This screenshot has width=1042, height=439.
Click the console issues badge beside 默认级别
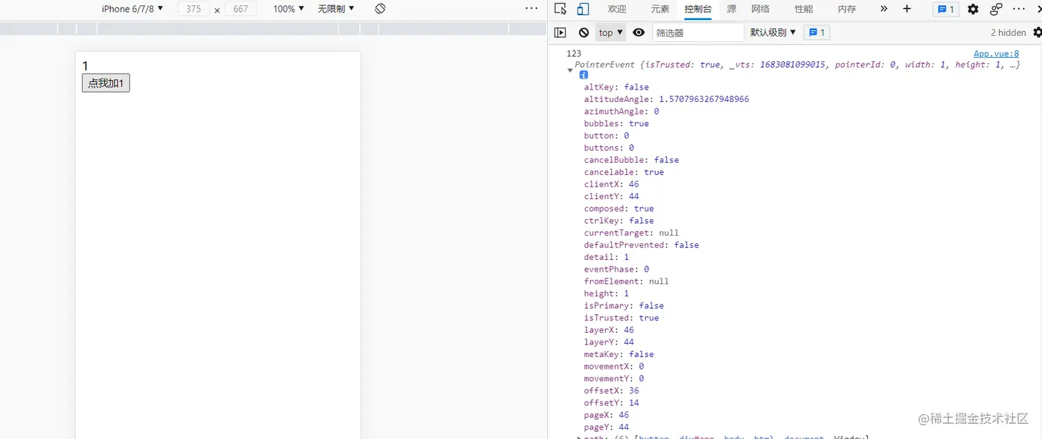(817, 32)
